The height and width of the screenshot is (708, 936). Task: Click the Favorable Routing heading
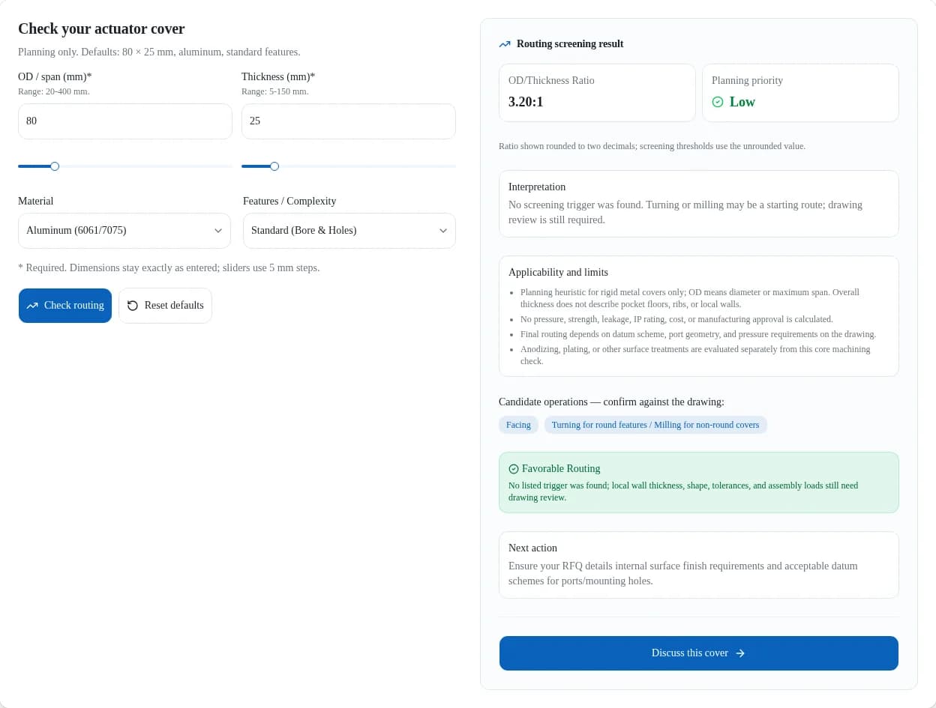[561, 469]
